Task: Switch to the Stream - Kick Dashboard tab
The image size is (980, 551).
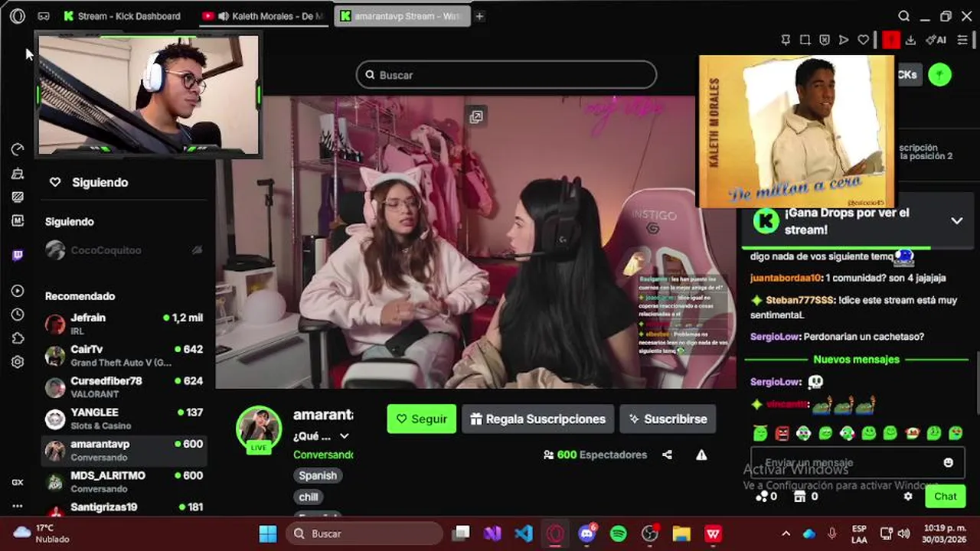Action: coord(122,16)
